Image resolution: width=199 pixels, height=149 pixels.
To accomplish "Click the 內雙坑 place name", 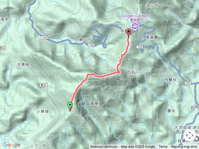I will [170, 80].
